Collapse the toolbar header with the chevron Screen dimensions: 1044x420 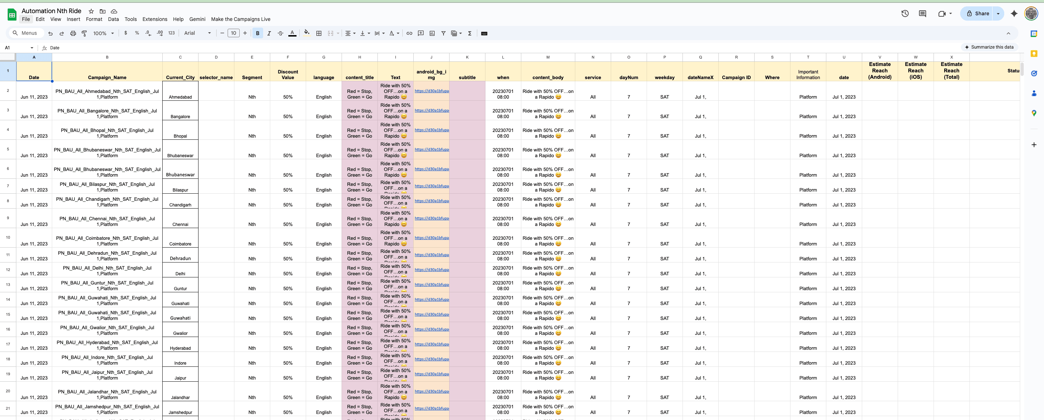click(x=1008, y=33)
